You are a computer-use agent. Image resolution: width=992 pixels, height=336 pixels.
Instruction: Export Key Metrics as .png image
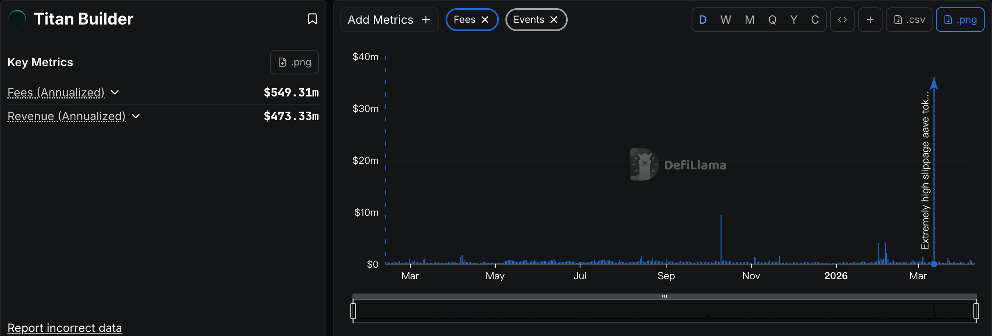pos(294,62)
